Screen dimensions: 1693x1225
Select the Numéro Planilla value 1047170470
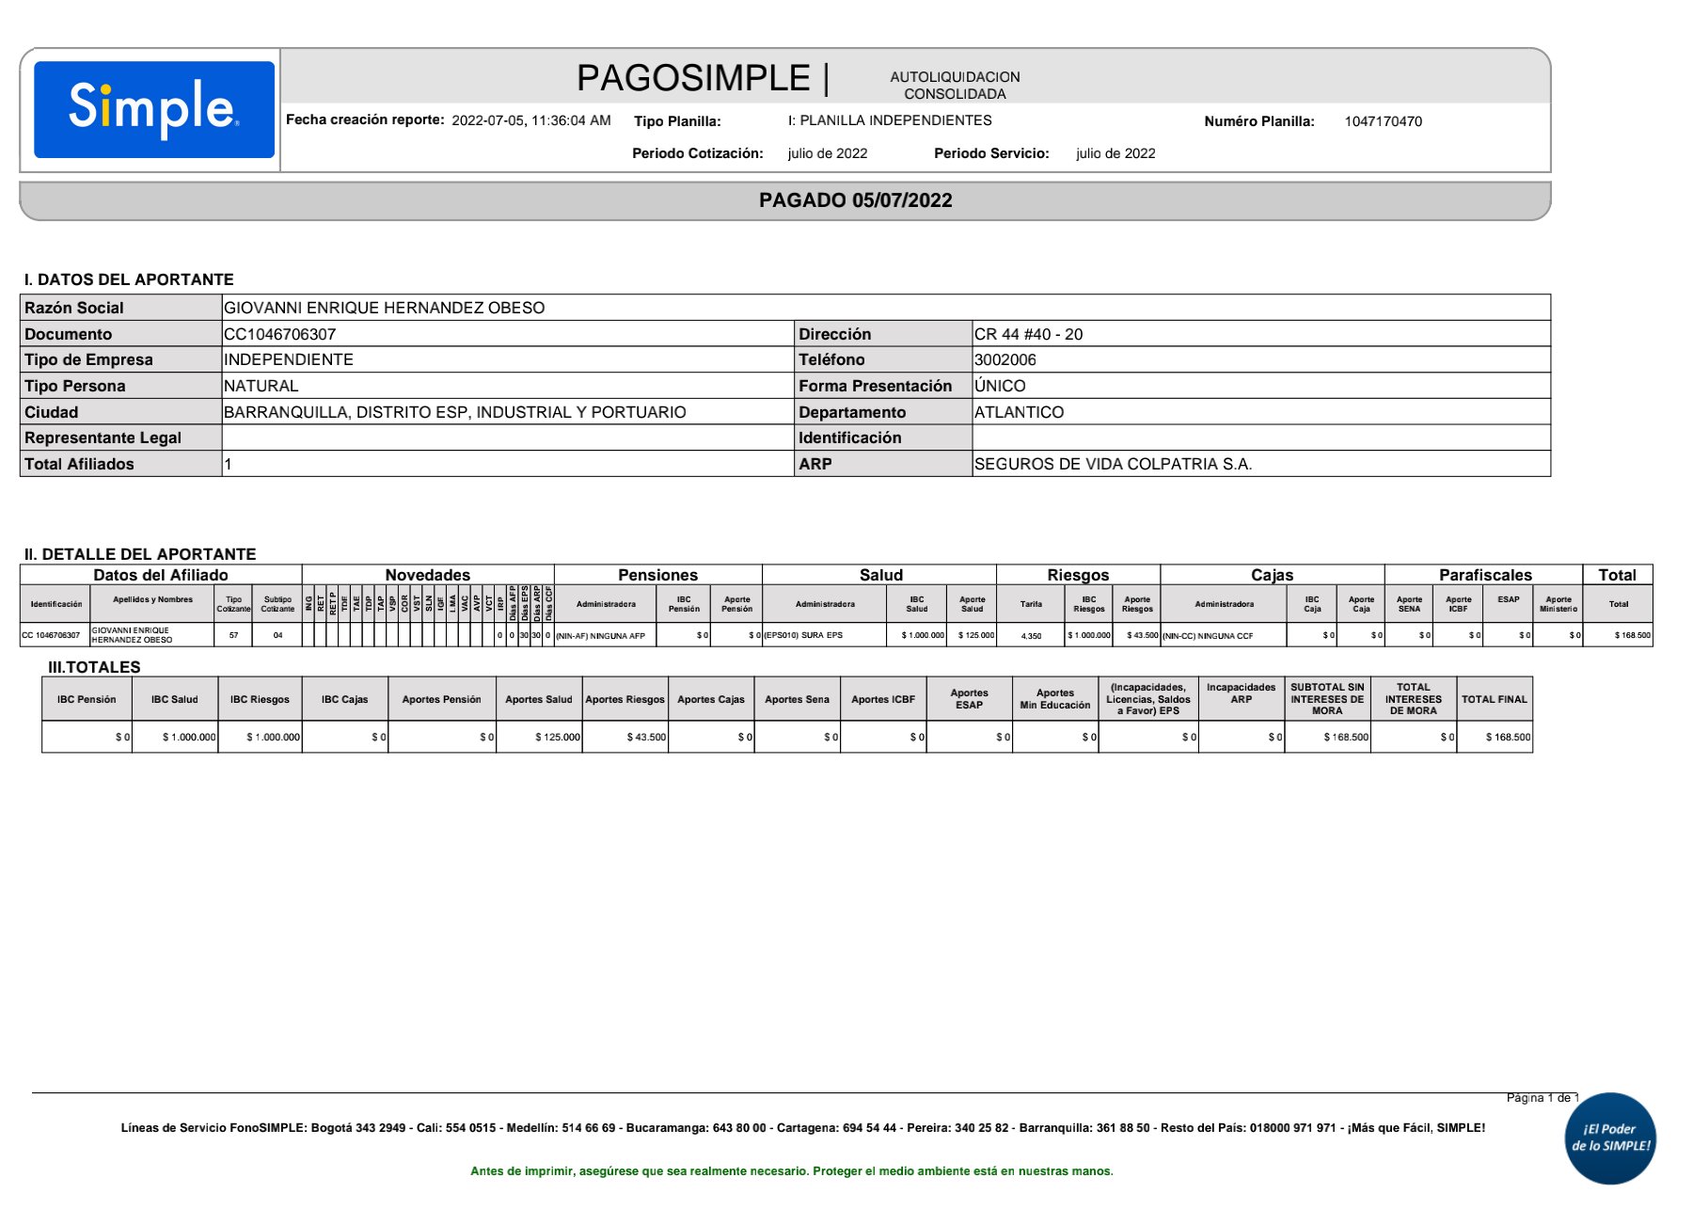[x=1383, y=121]
